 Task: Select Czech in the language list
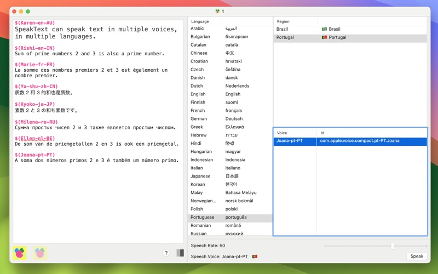click(230, 70)
